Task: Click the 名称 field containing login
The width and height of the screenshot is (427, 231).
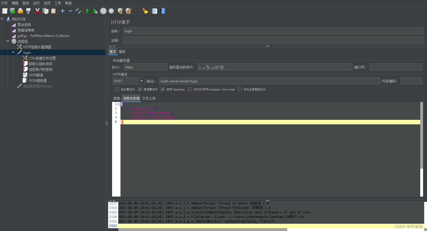Action: point(273,31)
